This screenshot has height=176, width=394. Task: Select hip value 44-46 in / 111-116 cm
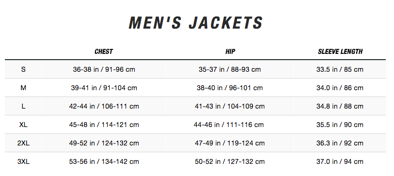229,125
